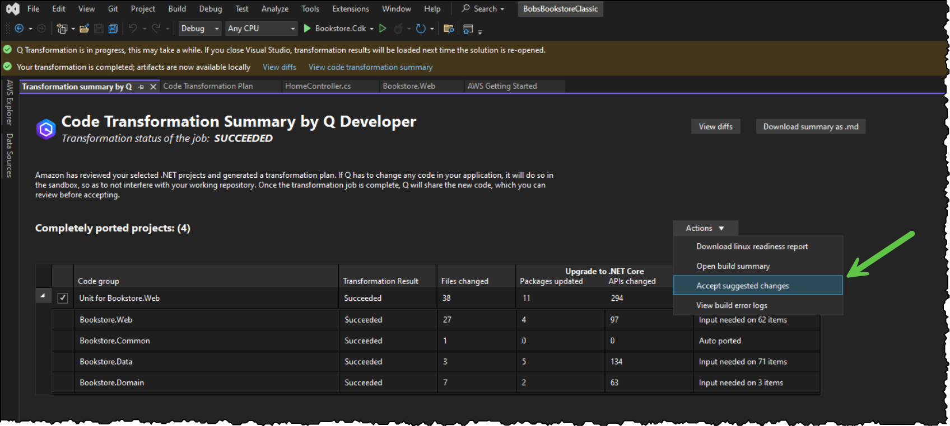Open the back navigation history dropdown arrow

30,29
